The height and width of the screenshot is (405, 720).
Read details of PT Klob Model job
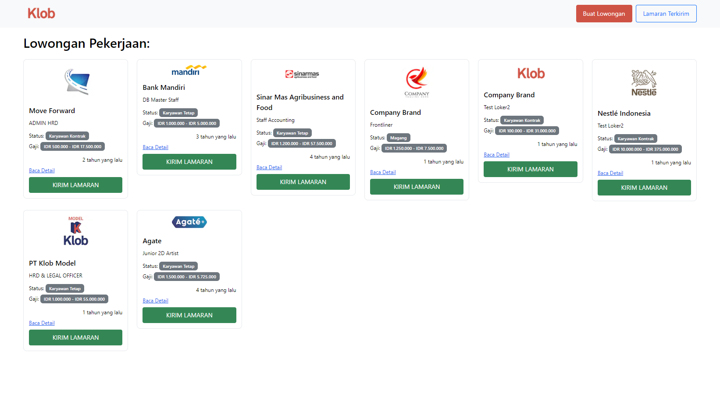pyautogui.click(x=42, y=323)
